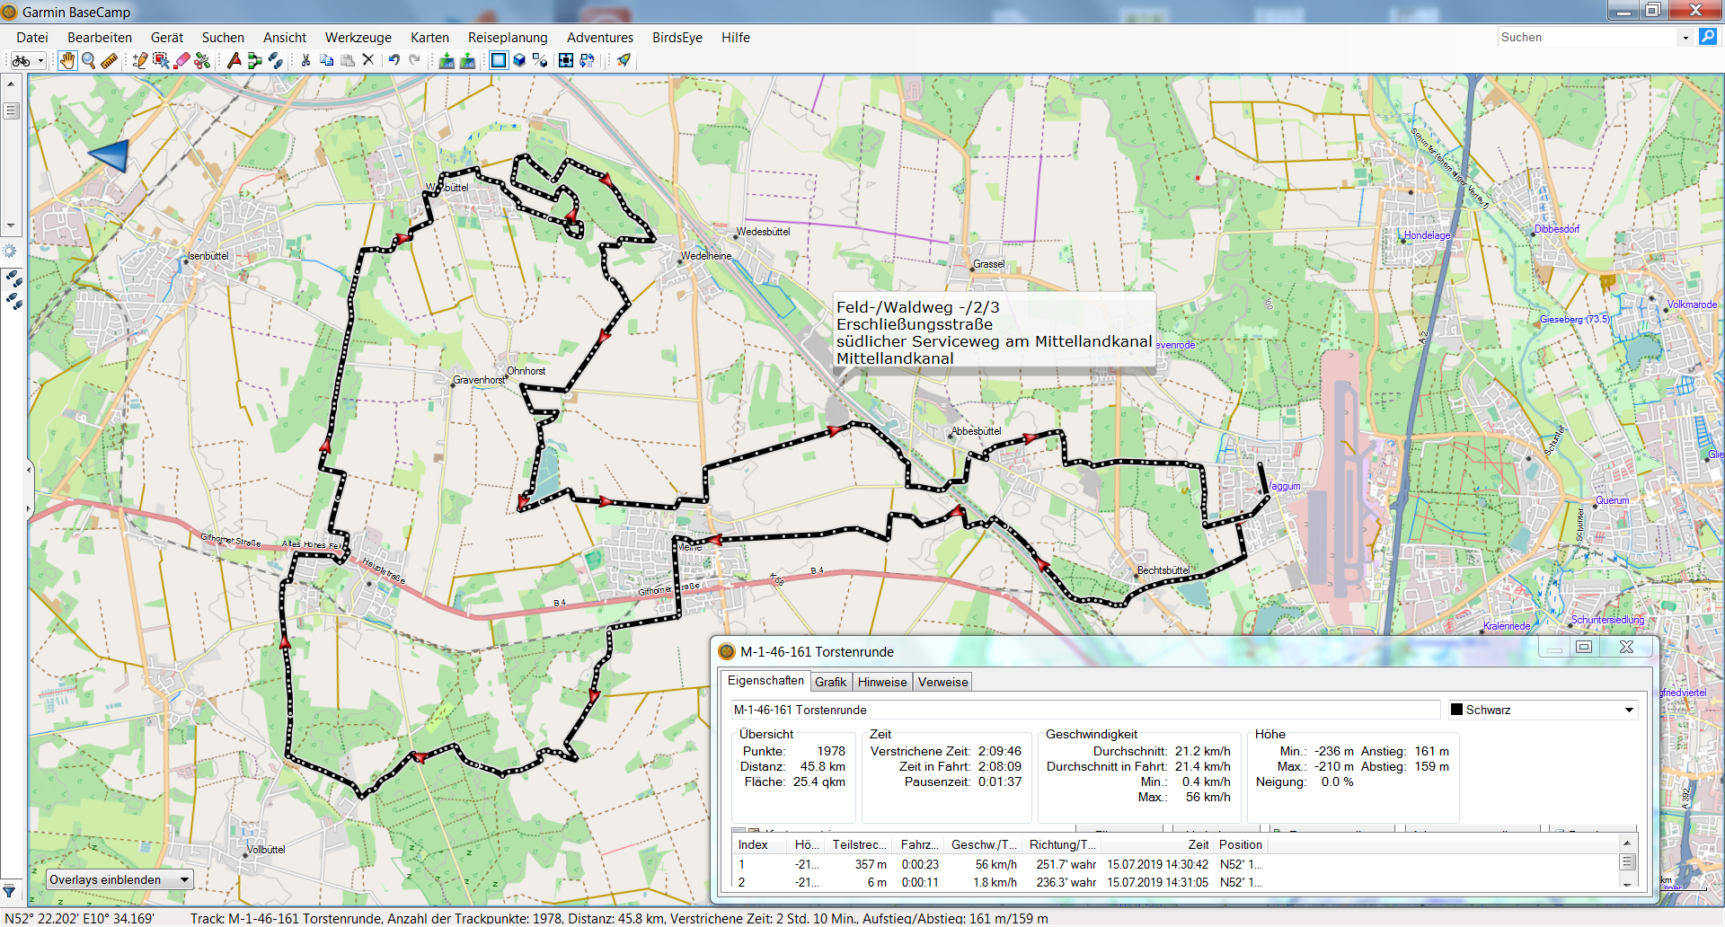Screen dimensions: 1725x927
Task: Switch to Hinweise tab
Action: click(882, 682)
